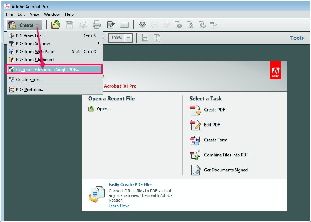311x222 pixels.
Task: Print the document using the printer icon
Action: [96, 24]
